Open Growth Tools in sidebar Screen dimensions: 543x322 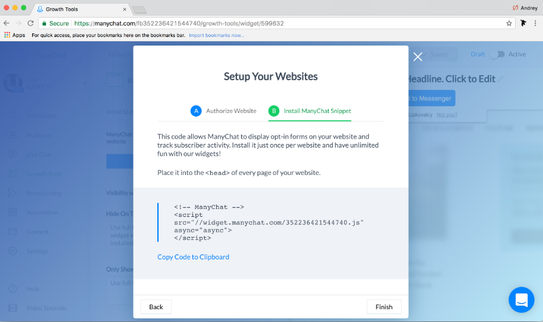pos(44,174)
